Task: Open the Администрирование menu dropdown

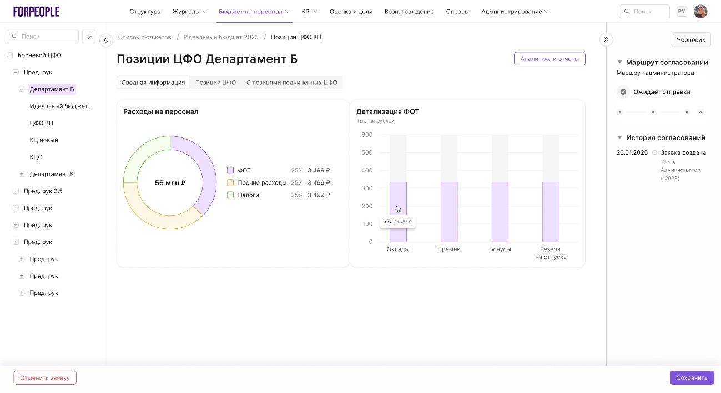Action: pos(515,12)
